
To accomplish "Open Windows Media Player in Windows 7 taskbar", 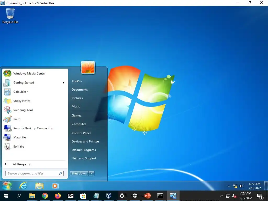I will tap(55, 186).
